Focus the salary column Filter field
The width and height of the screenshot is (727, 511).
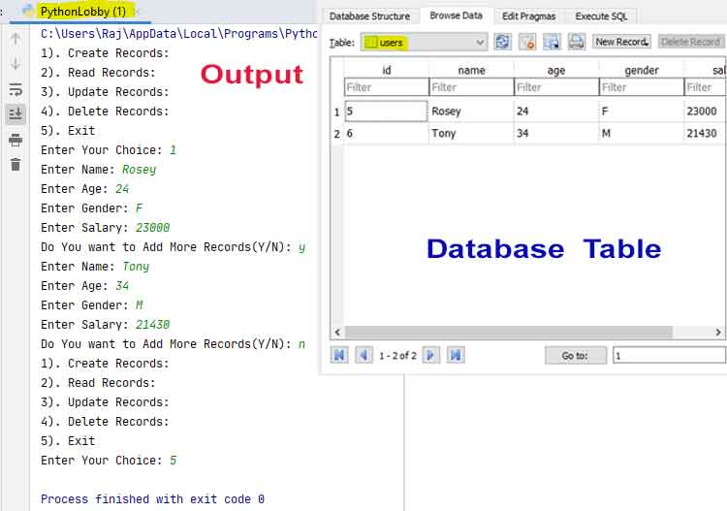click(x=706, y=87)
